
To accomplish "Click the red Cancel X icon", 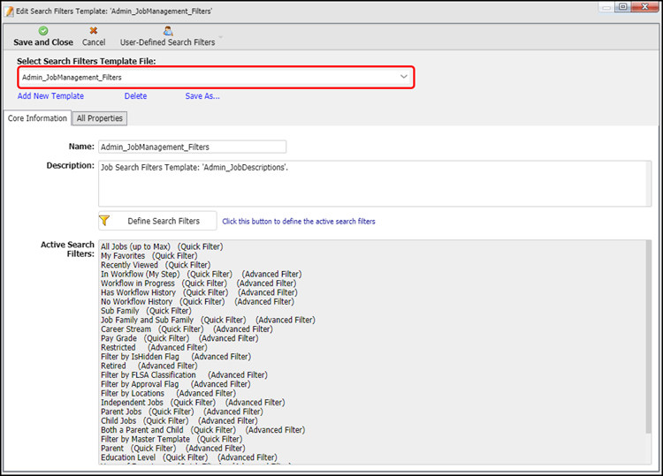I will (94, 30).
